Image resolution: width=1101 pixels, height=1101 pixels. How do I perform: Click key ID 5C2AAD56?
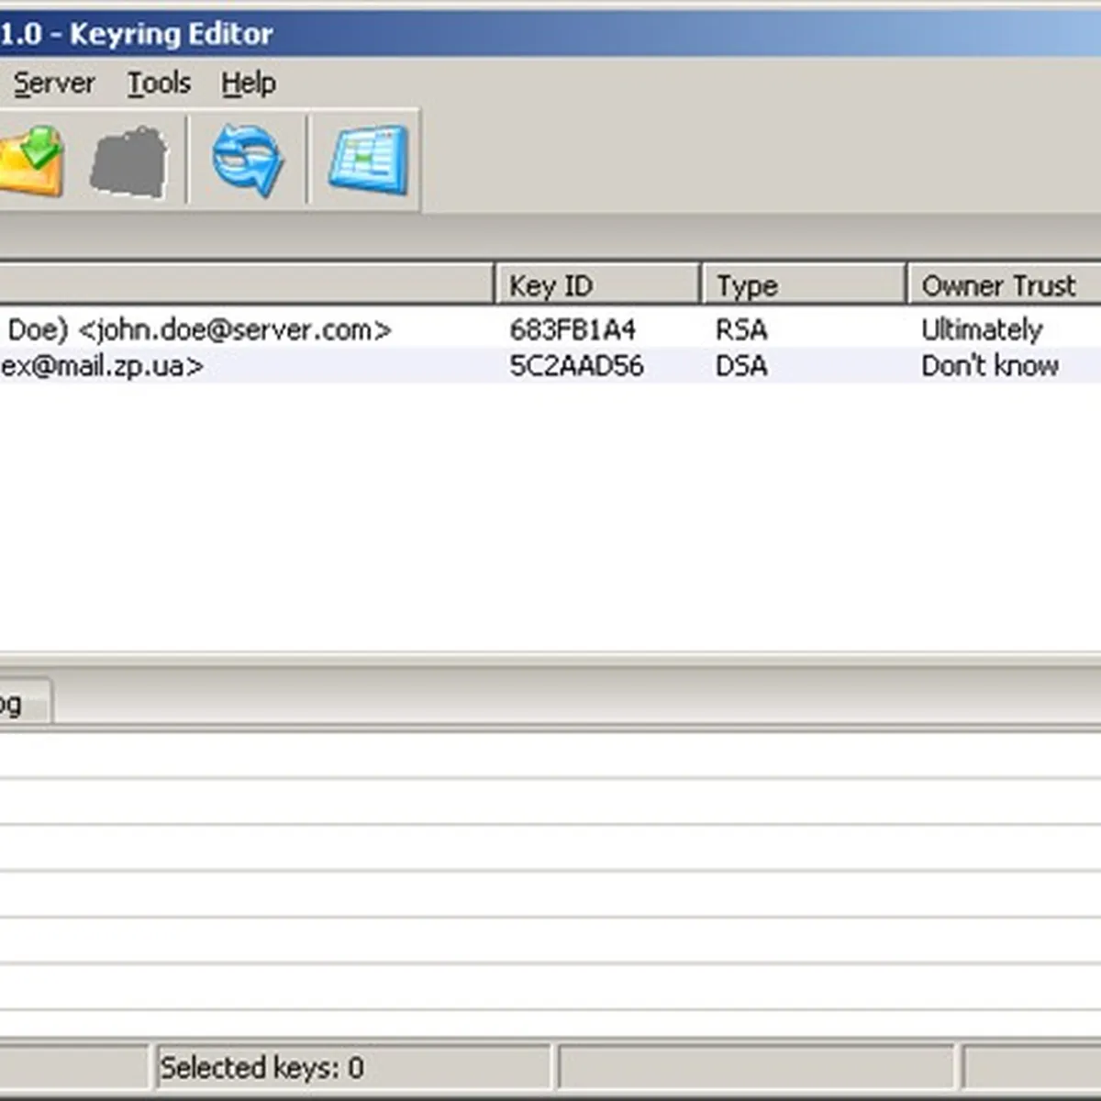(x=576, y=366)
